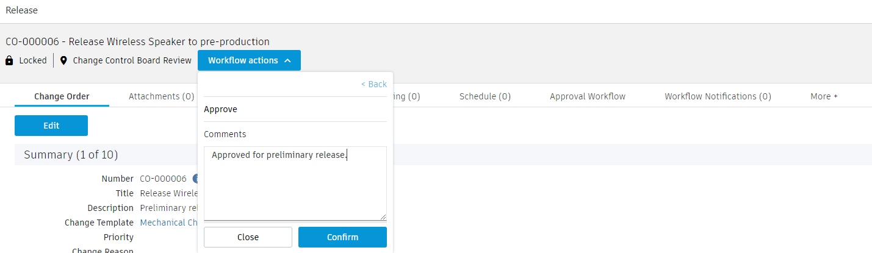872x253 pixels.
Task: Confirm the approval action
Action: point(342,237)
